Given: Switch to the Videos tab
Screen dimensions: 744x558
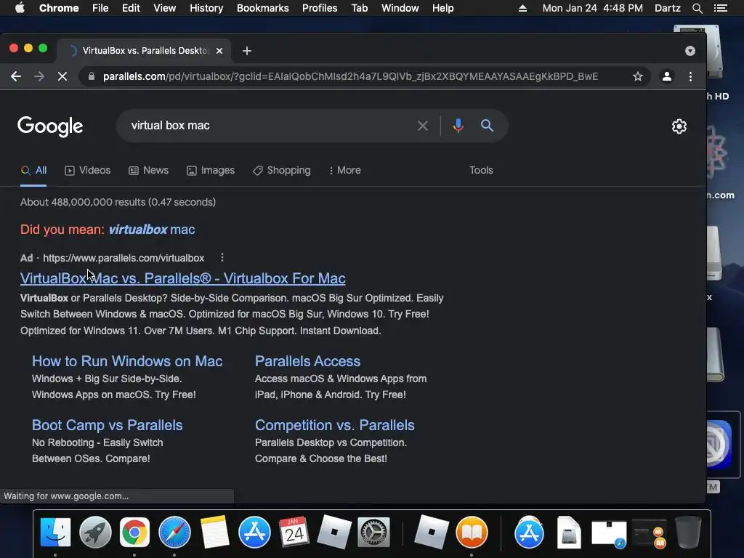Looking at the screenshot, I should point(88,170).
